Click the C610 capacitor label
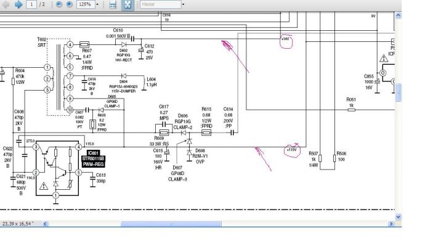 pos(118,30)
